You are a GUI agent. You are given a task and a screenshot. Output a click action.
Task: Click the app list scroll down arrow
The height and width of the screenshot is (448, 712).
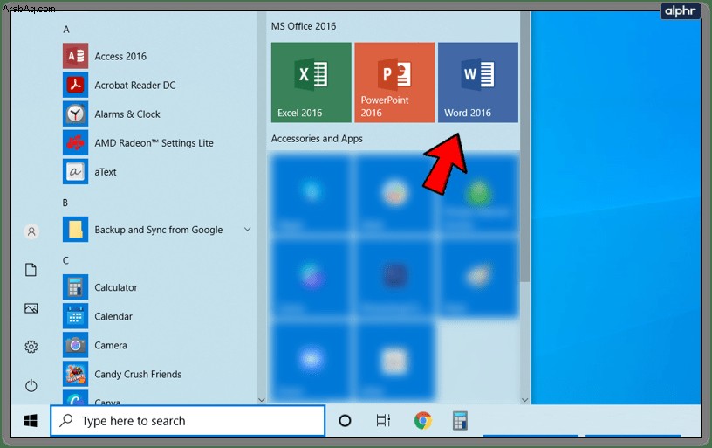point(261,400)
